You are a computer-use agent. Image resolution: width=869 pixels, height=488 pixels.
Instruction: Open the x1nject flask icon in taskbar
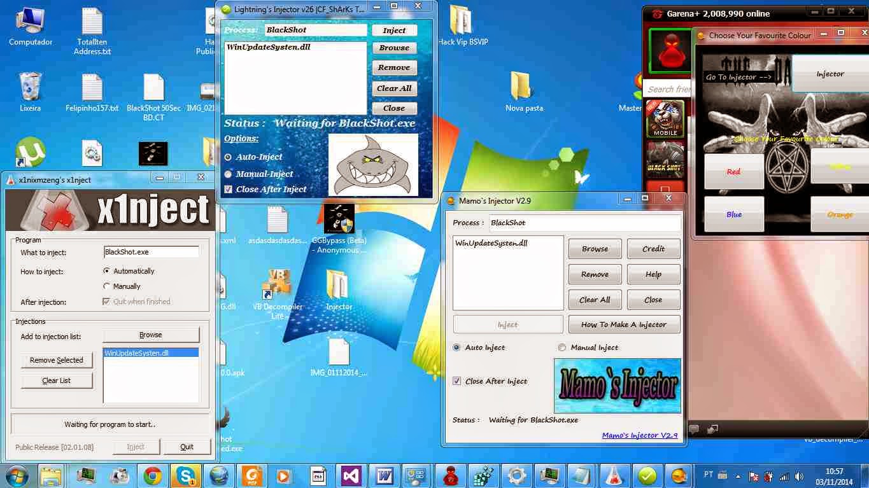click(614, 475)
